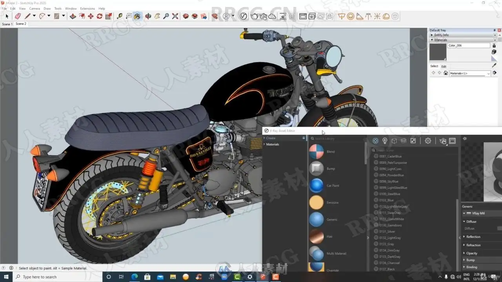
Task: Start render with V-Ray teapot icon
Action: coord(255,16)
